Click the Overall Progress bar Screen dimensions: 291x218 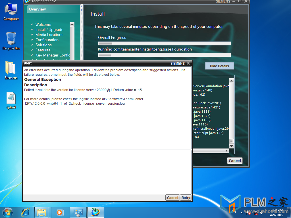click(164, 43)
